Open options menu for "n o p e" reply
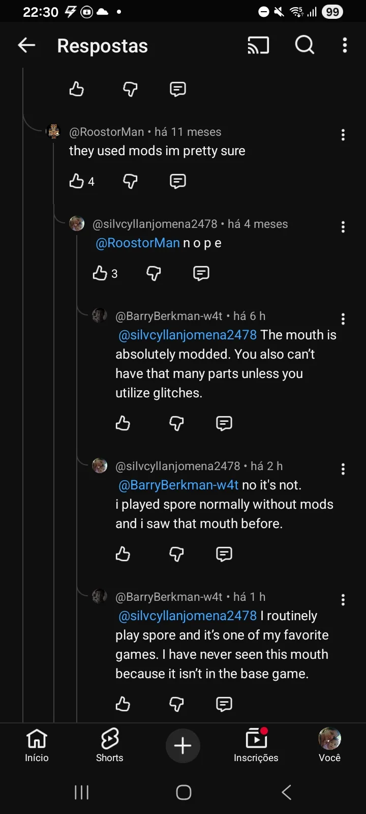The width and height of the screenshot is (366, 814). [343, 227]
